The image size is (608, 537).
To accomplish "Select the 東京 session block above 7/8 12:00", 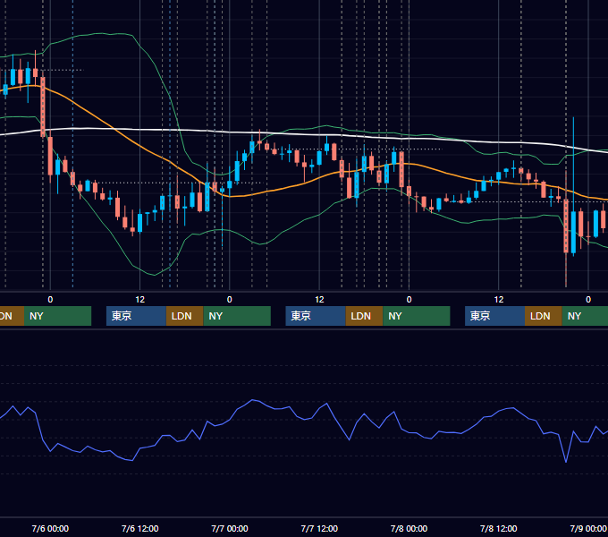I will 494,316.
